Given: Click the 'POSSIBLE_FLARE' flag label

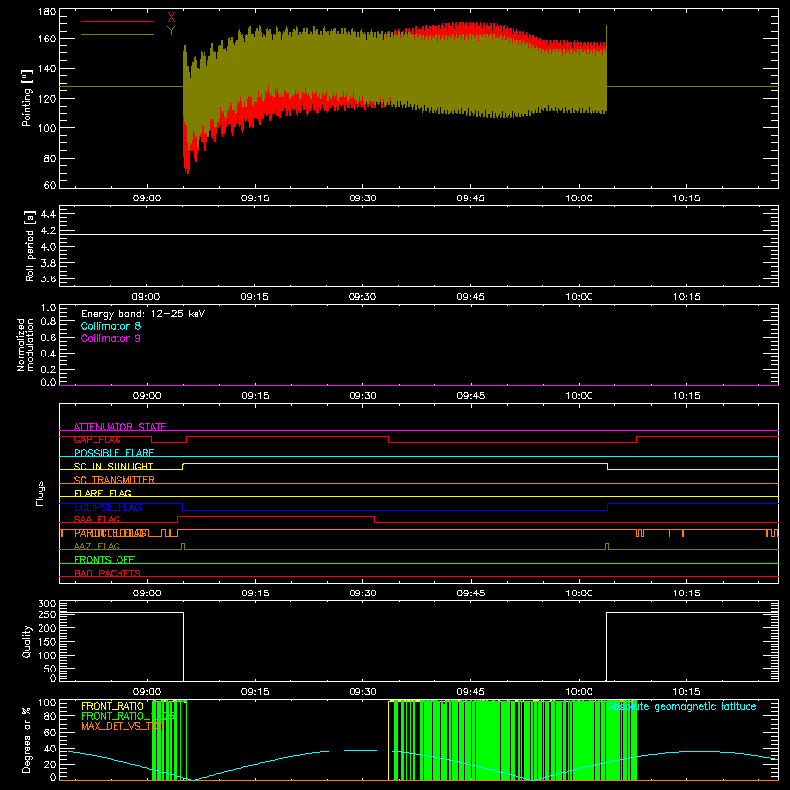Looking at the screenshot, I should point(114,453).
